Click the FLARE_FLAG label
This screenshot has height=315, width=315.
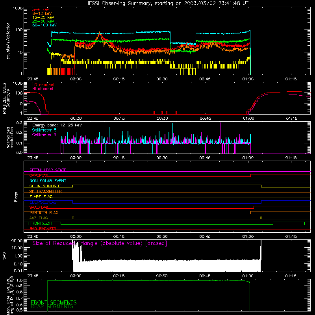(x=41, y=196)
